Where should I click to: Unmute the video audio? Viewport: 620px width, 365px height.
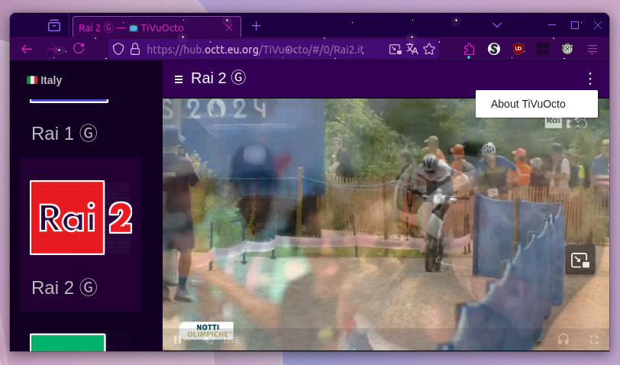[x=208, y=340]
